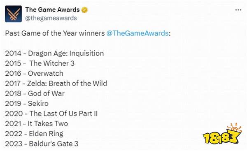Viewport: 247px width, 151px height.
Task: Open The Game Awards display name
Action: [x=52, y=9]
